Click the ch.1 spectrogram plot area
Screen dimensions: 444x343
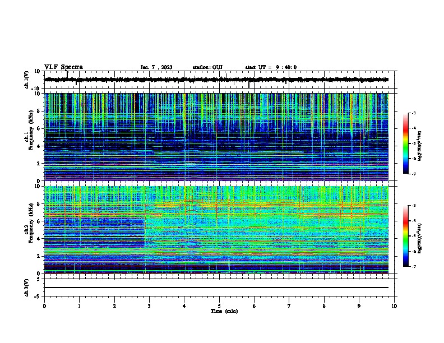(216, 137)
